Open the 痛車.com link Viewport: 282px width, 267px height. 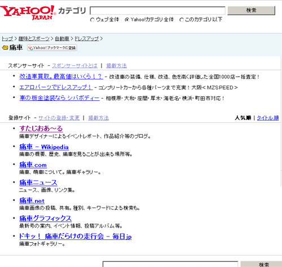33,165
